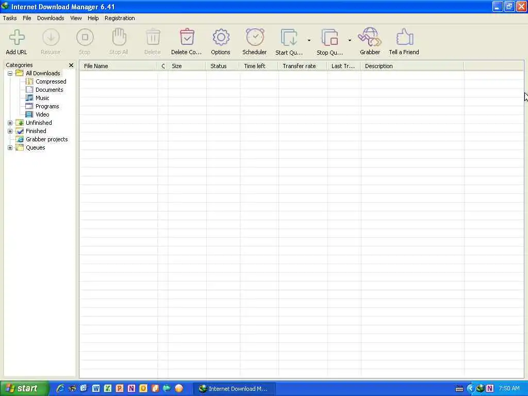Launch Word from the quick launch bar
The image size is (528, 396).
point(95,388)
